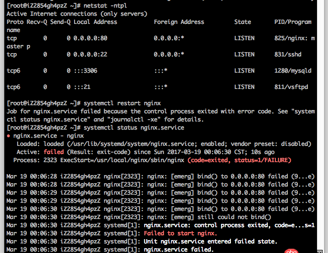Image resolution: width=328 pixels, height=253 pixels.
Task: Click 'systemctl status nginx.service' command
Action: click(134, 128)
